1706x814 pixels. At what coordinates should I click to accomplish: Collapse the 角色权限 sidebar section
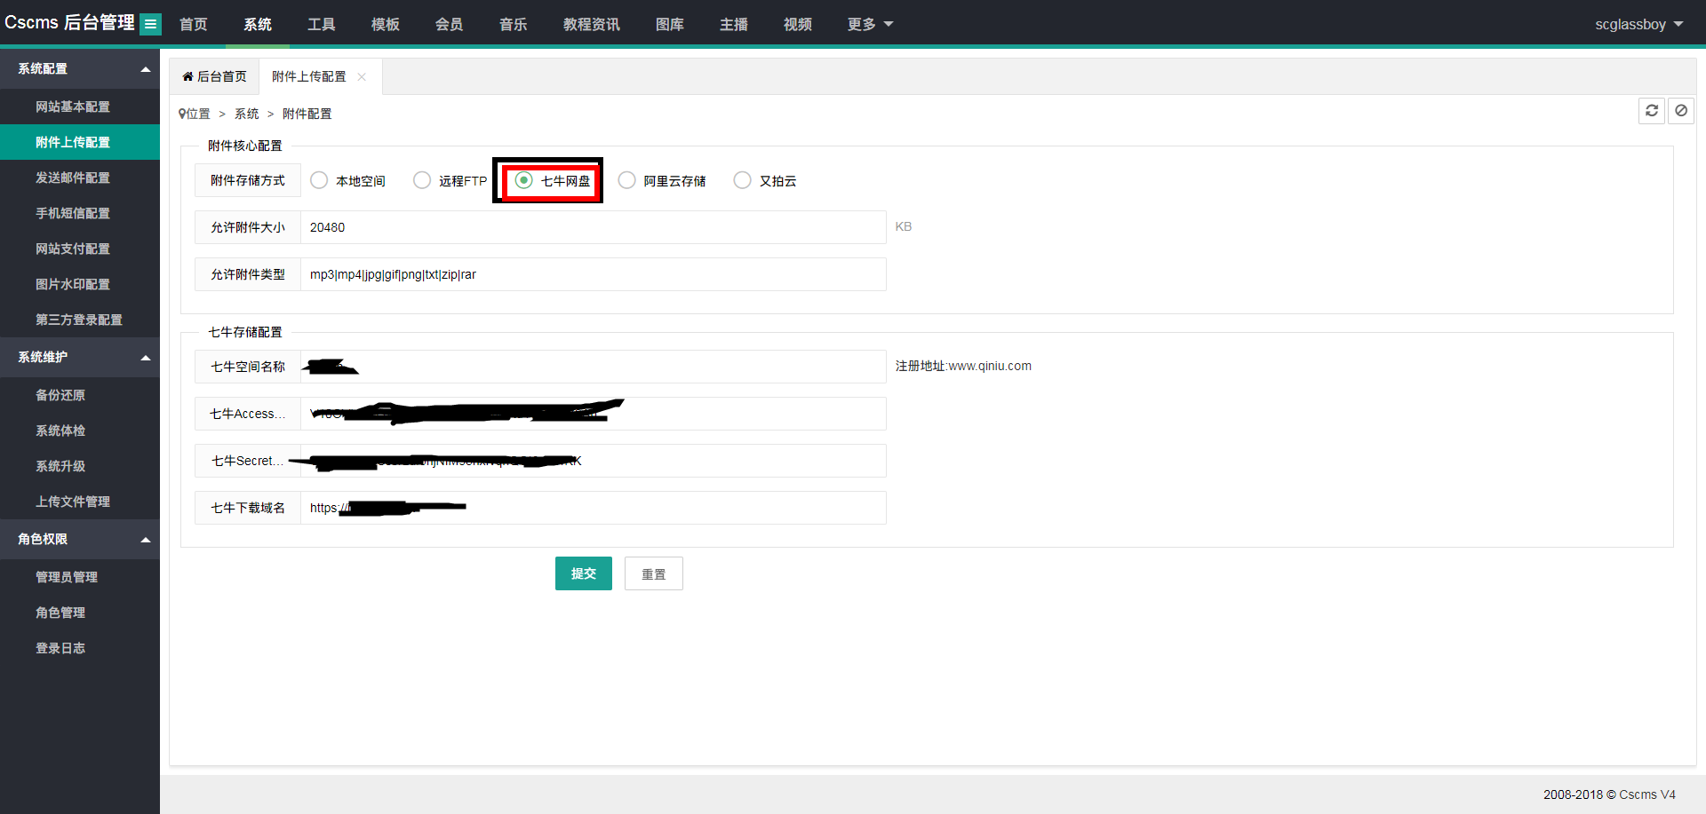point(80,539)
